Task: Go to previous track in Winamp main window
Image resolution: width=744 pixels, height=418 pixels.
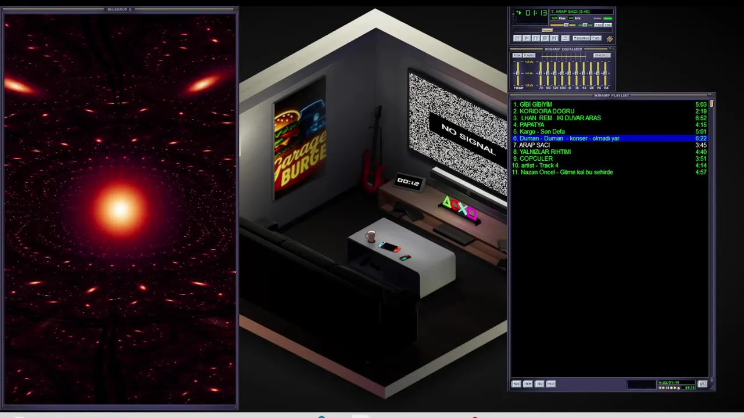Action: pos(517,38)
